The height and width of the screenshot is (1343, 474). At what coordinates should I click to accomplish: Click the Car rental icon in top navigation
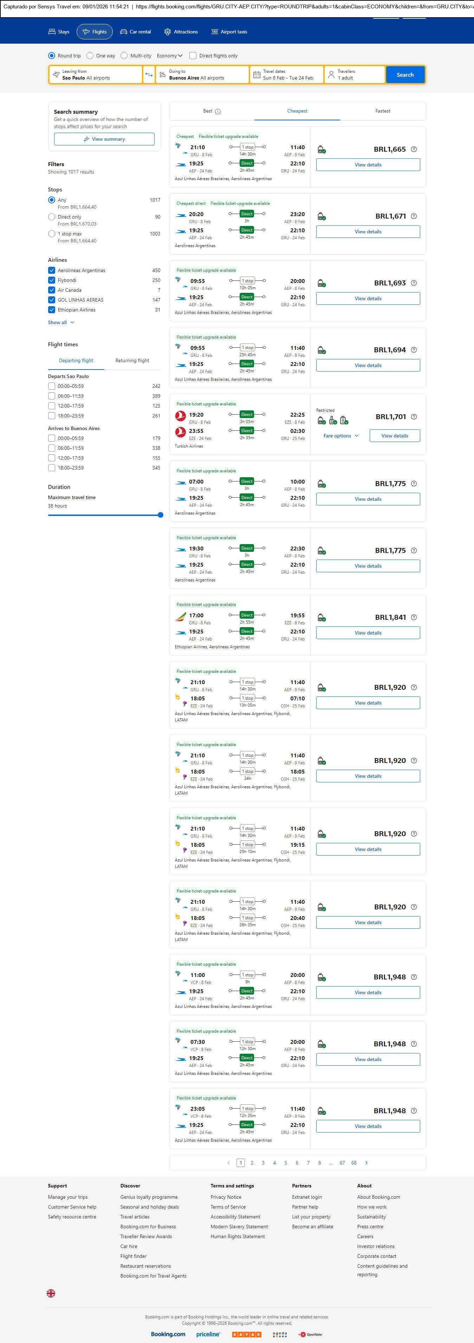(x=123, y=32)
